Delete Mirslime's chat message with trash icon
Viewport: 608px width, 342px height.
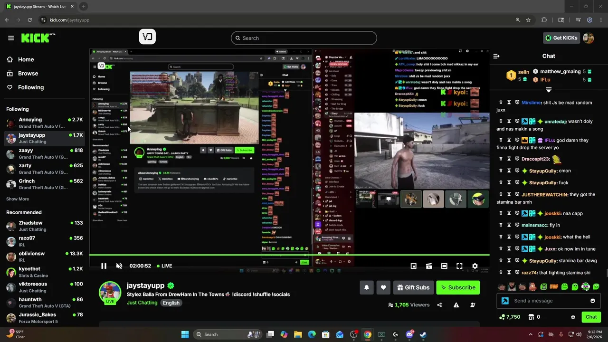[x=500, y=102]
